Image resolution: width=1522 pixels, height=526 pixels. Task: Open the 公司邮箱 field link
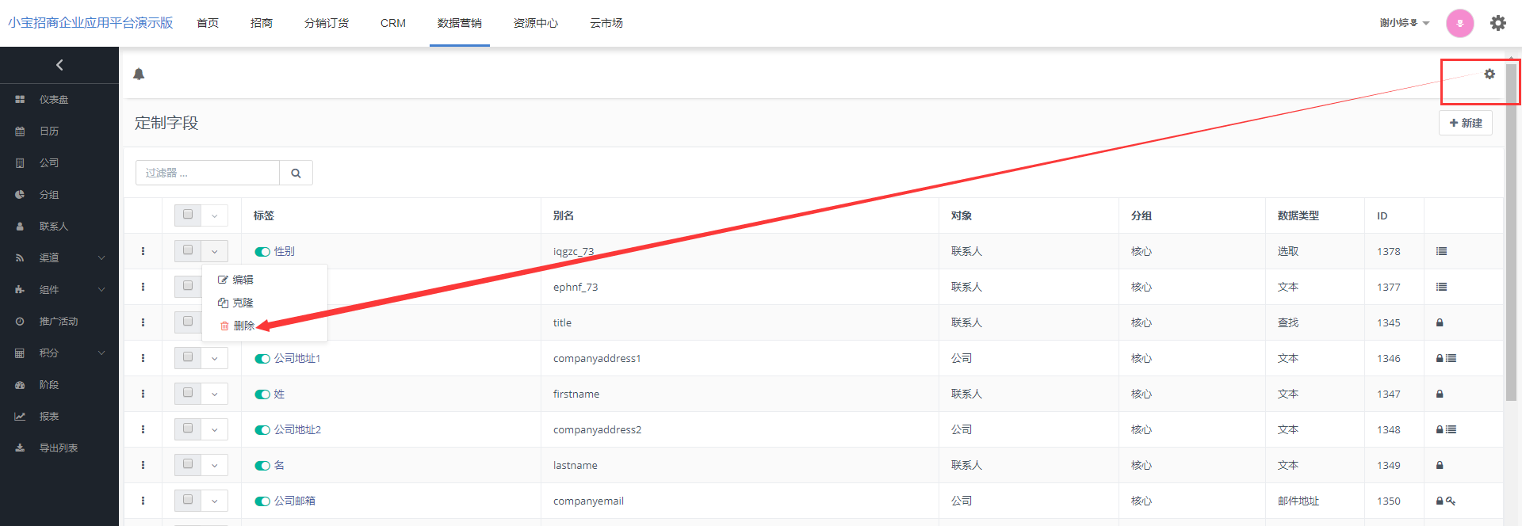(x=294, y=501)
